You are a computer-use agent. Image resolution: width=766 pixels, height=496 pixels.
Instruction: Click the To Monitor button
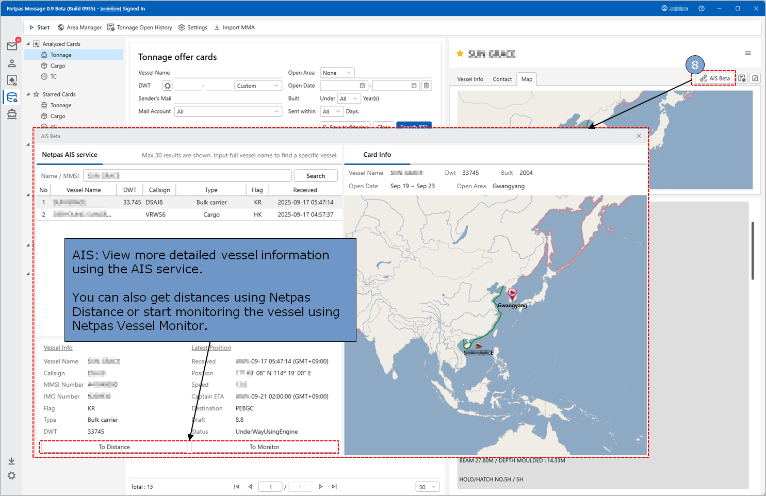point(264,447)
